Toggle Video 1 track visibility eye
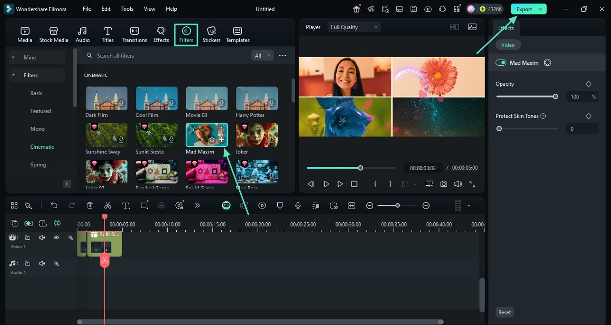This screenshot has width=611, height=325. point(56,238)
